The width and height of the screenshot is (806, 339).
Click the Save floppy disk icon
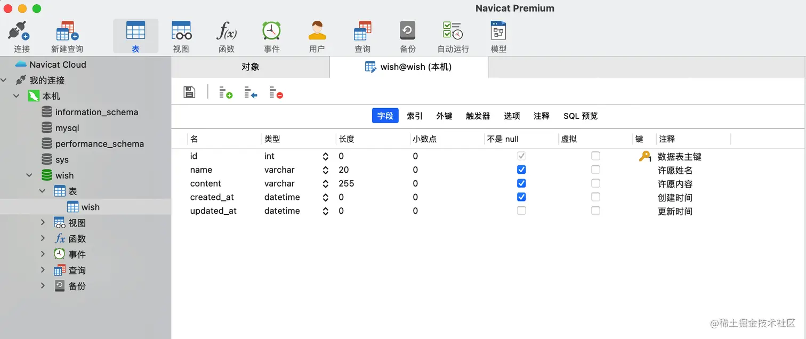(189, 92)
